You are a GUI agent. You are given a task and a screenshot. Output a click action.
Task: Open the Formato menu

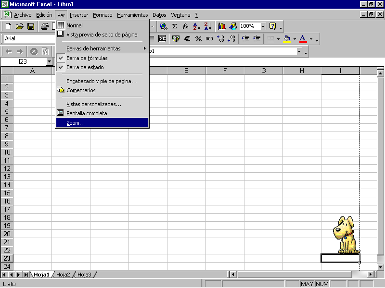coord(102,15)
